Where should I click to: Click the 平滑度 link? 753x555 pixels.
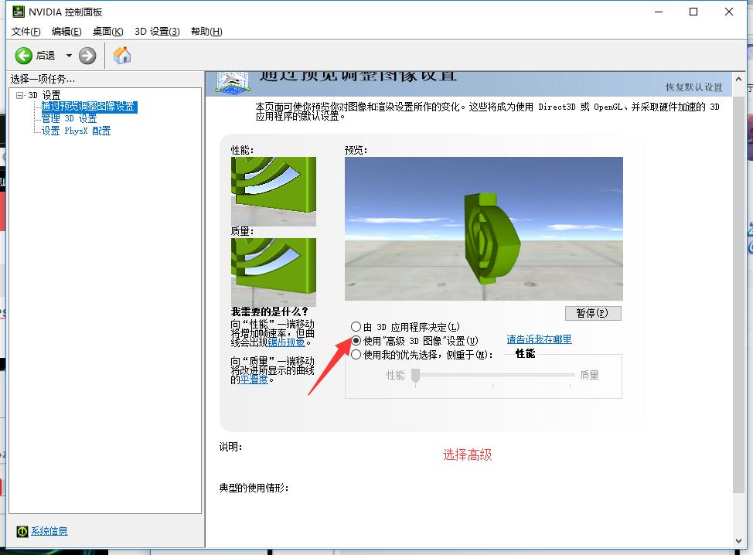[x=254, y=380]
